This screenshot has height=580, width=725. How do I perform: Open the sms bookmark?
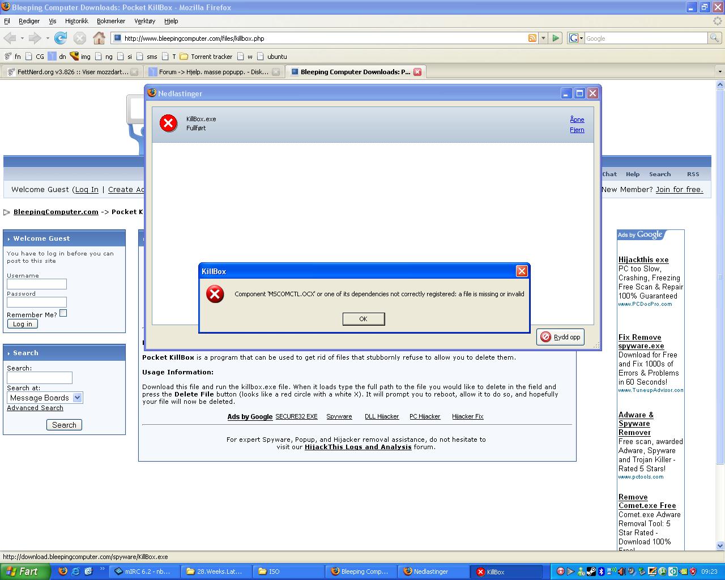pos(147,57)
